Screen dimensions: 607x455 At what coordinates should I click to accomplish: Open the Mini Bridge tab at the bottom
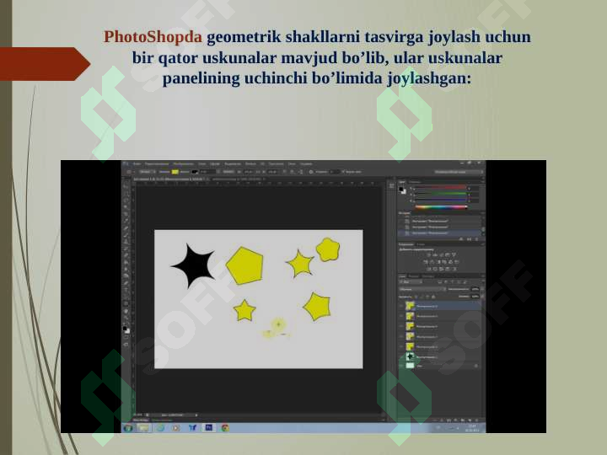[141, 420]
